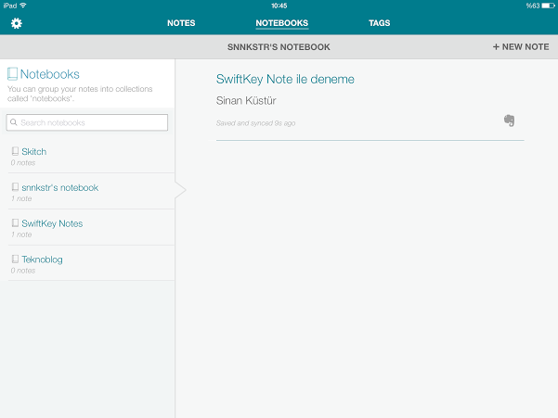The width and height of the screenshot is (558, 418).
Task: Click the note text Sinan Küstür
Action: coord(246,101)
